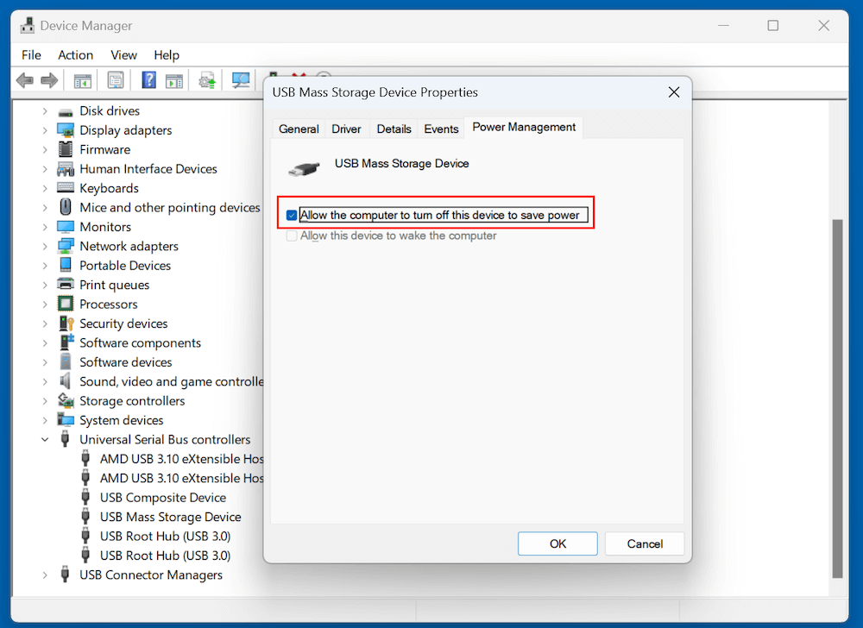Expand the USB Connector Managers chevron

tap(45, 575)
